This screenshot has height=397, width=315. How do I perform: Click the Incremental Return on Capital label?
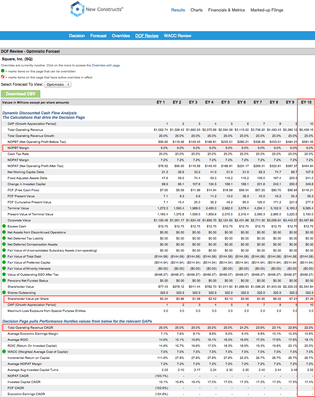click(29, 358)
